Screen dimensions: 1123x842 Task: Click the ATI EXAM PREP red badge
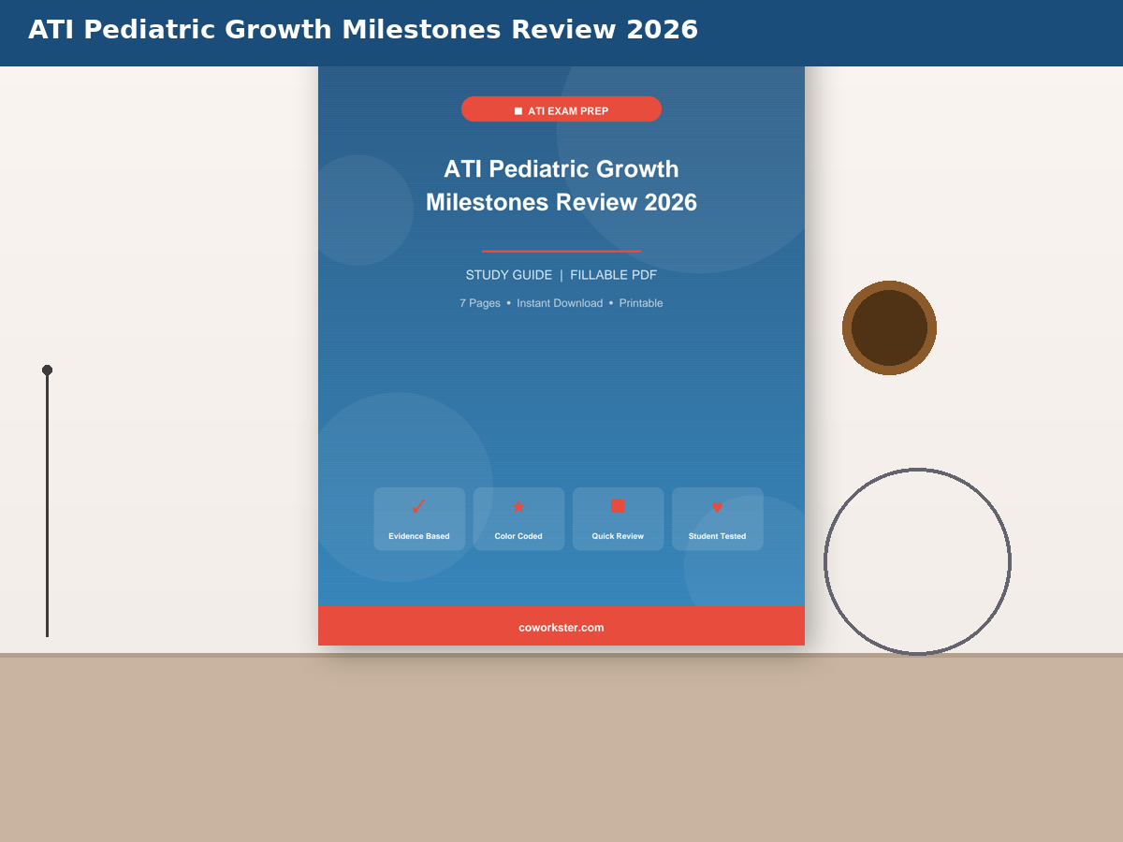coord(561,109)
